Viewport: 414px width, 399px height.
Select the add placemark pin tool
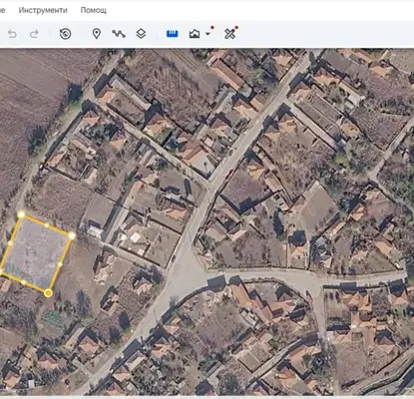tap(97, 34)
